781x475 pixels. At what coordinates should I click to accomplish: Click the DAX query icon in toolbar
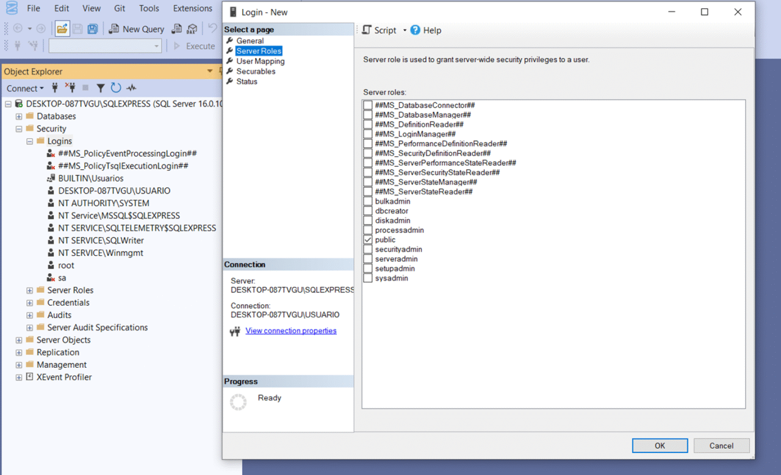click(x=192, y=29)
